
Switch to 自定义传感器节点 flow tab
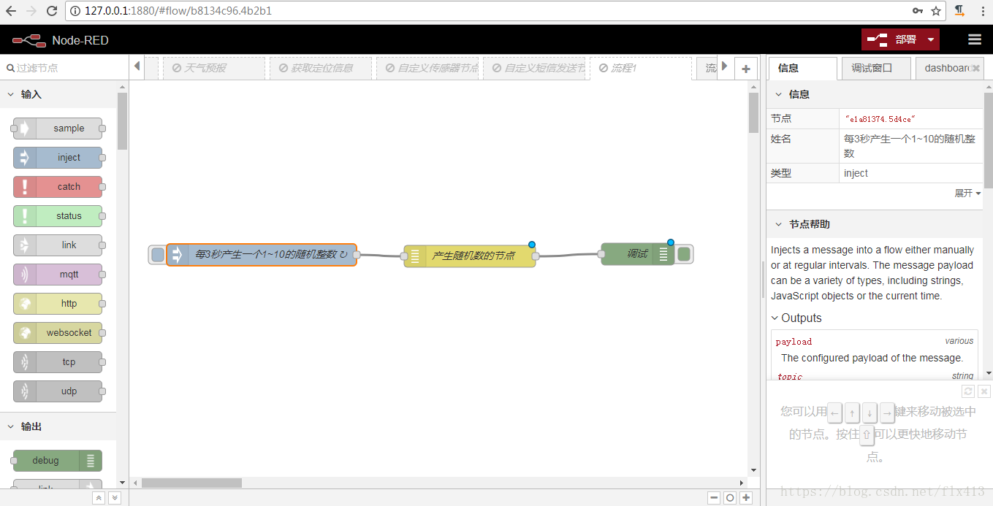pyautogui.click(x=427, y=68)
